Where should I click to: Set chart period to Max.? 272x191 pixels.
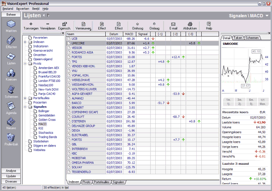pos(263,104)
